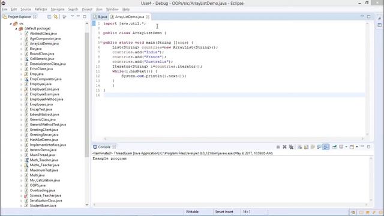Remove launch with the Console X icon

284,147
